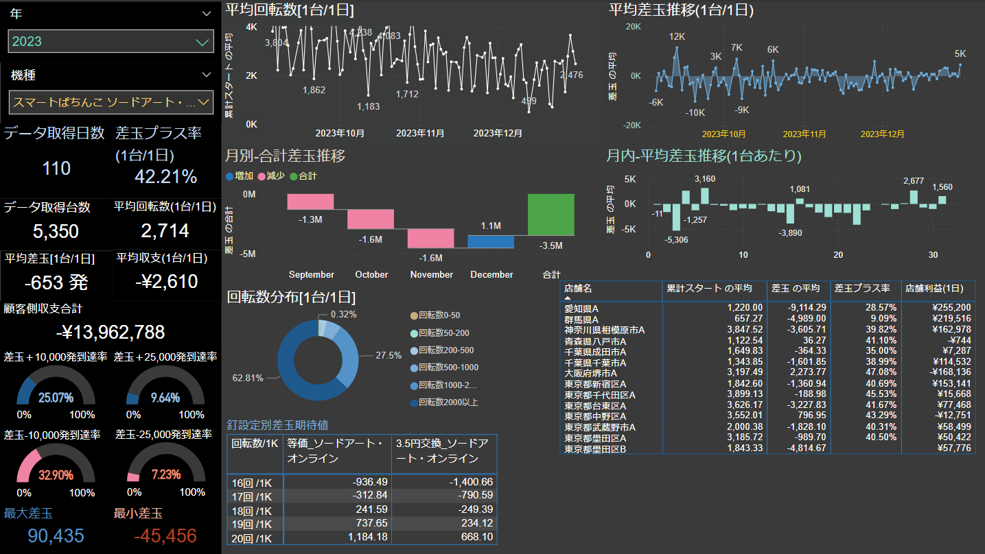Collapse the 年 slicer header chevron

[x=207, y=14]
